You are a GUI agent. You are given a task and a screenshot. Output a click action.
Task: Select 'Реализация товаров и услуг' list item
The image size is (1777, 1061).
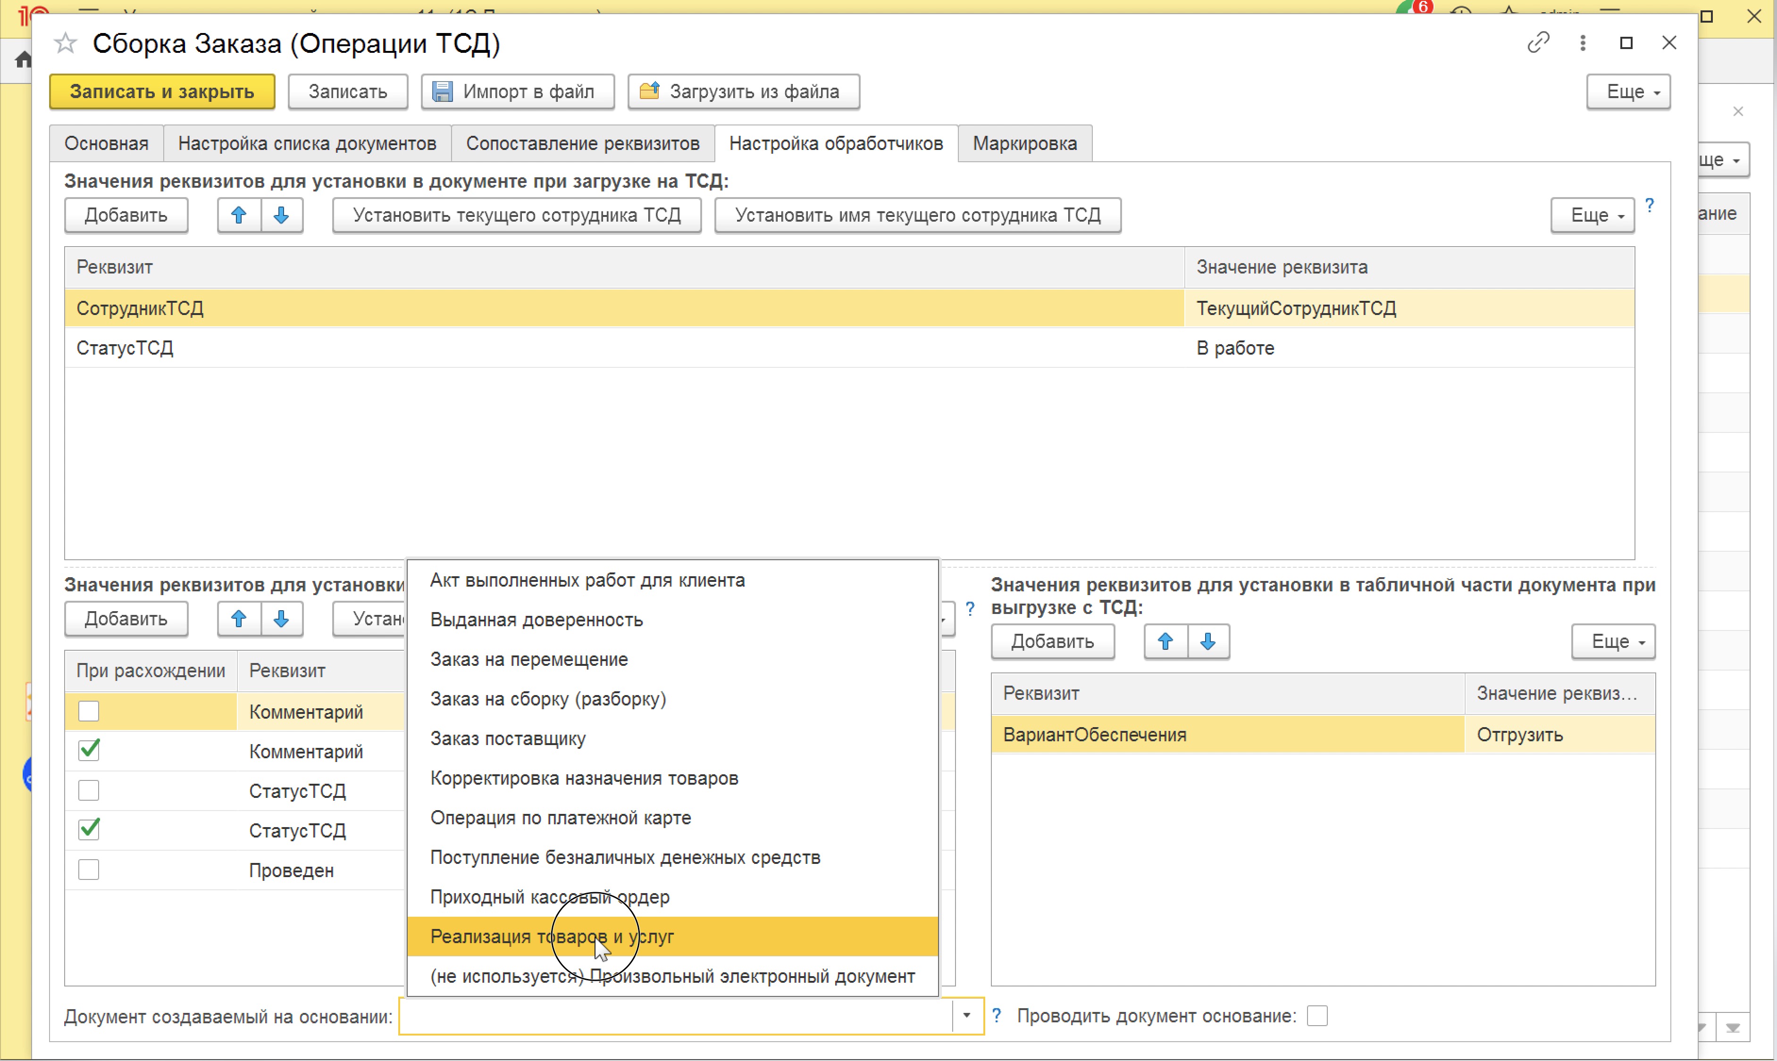point(672,937)
